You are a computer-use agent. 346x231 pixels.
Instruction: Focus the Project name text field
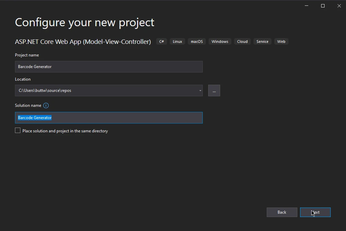(109, 67)
